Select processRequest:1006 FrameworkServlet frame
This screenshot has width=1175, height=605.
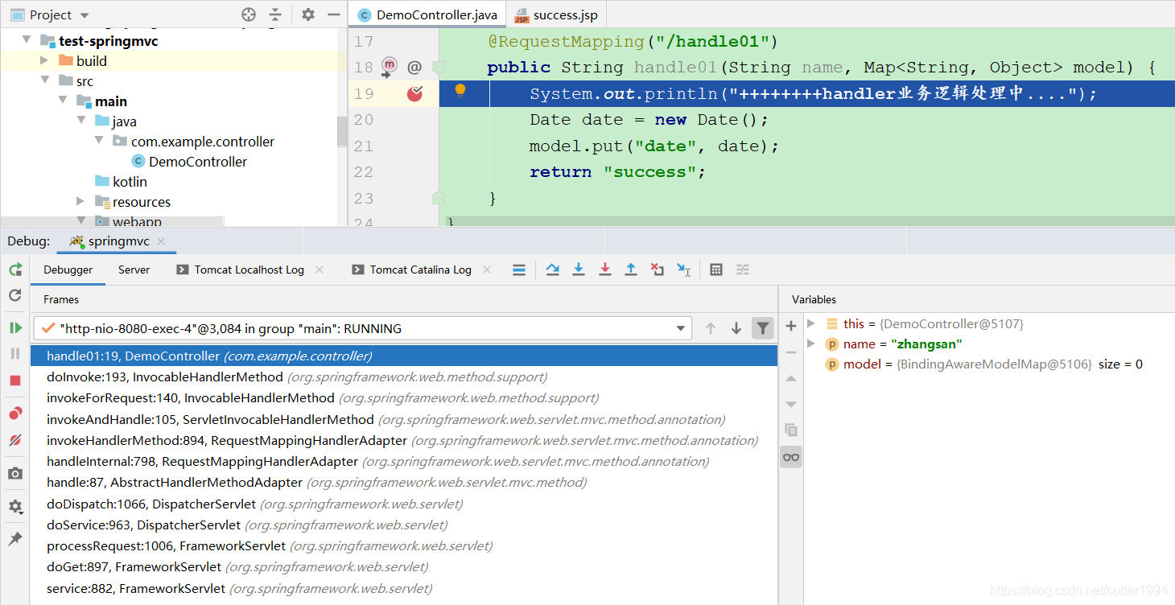[404, 545]
